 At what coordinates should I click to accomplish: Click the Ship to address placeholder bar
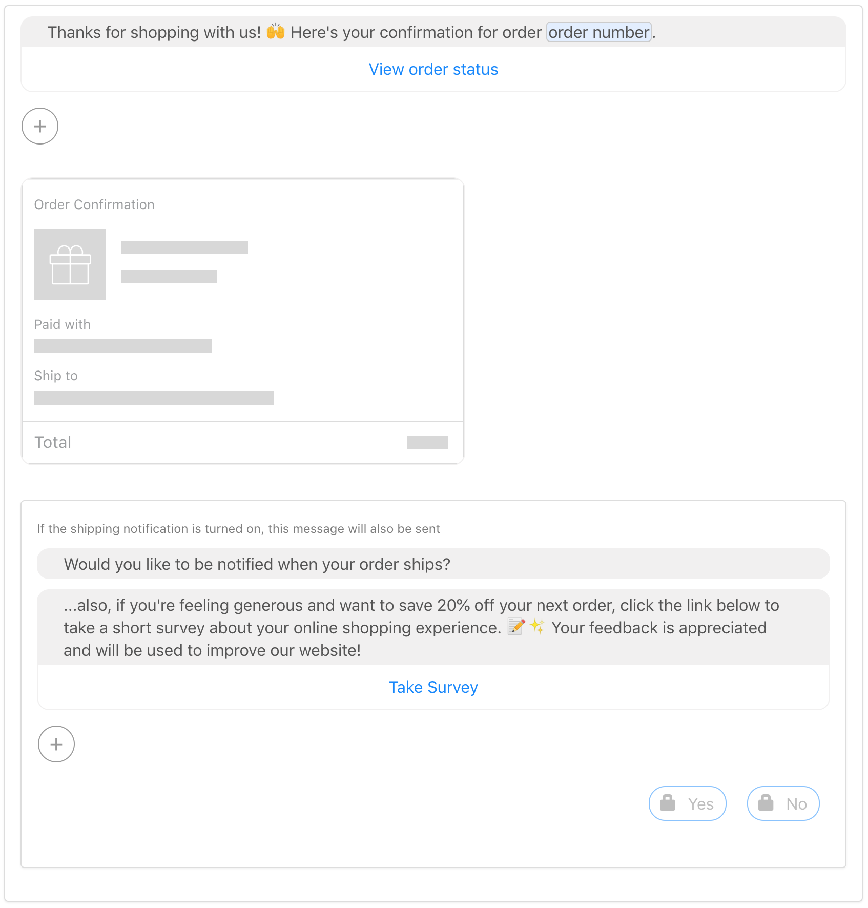154,398
